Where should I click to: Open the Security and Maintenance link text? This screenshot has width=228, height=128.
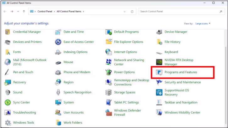coord(183,82)
